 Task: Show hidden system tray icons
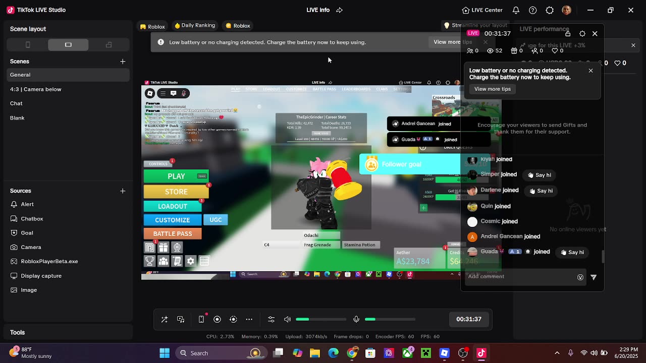tap(557, 353)
